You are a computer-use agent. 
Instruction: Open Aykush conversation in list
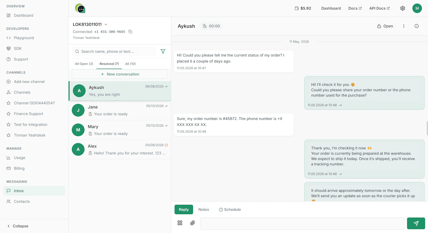[x=120, y=91]
